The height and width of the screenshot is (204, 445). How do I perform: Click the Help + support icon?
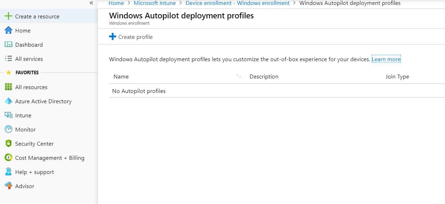point(9,172)
